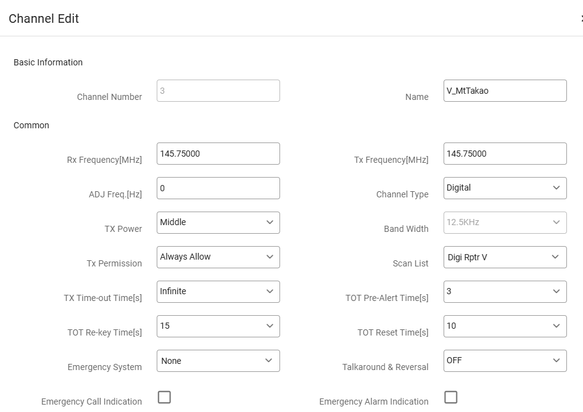
Task: Click the ADJ Freq. input field
Action: (218, 188)
